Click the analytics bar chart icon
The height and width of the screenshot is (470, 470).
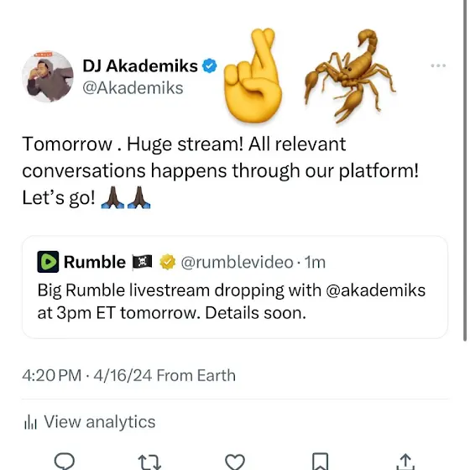(x=30, y=422)
